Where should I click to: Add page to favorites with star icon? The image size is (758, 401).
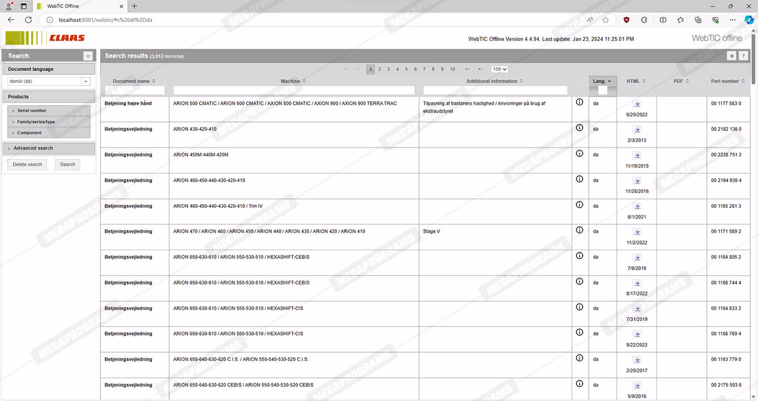point(605,20)
